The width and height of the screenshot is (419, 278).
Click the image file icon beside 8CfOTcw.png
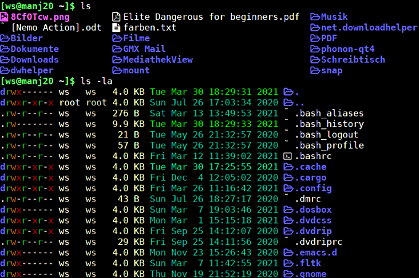5,17
